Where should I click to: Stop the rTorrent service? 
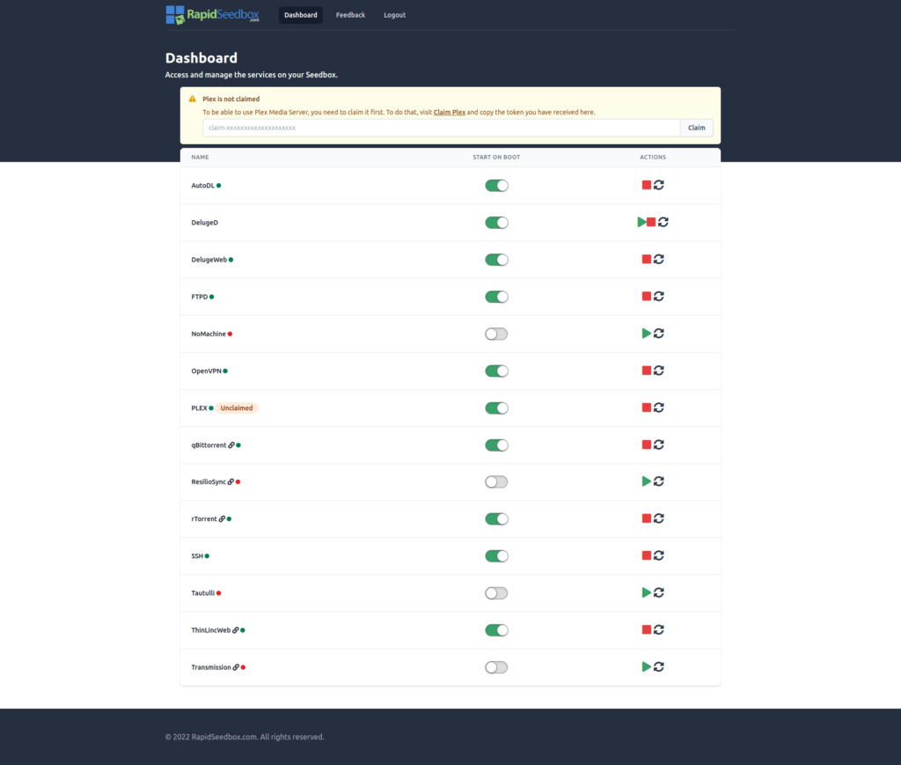point(647,519)
